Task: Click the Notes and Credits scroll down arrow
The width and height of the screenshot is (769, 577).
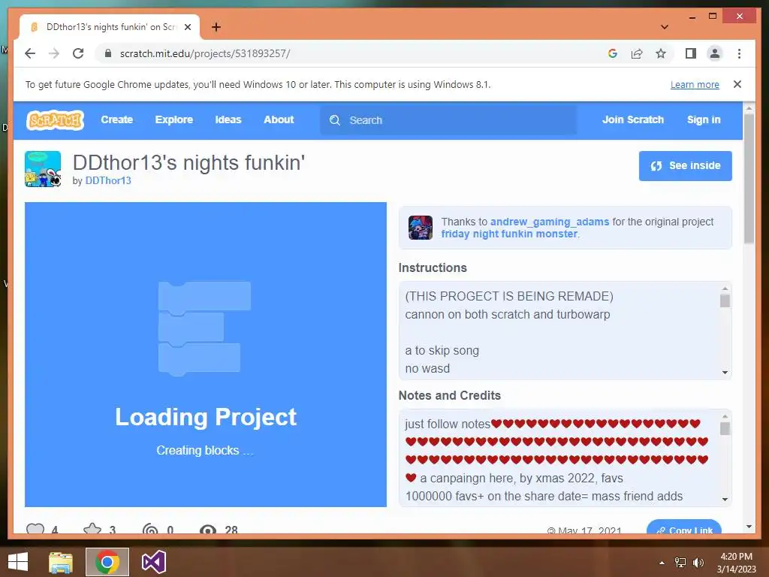Action: click(x=725, y=500)
